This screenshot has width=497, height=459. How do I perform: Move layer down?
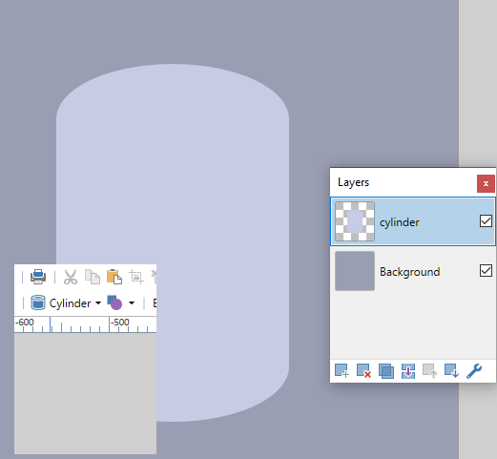pyautogui.click(x=451, y=371)
